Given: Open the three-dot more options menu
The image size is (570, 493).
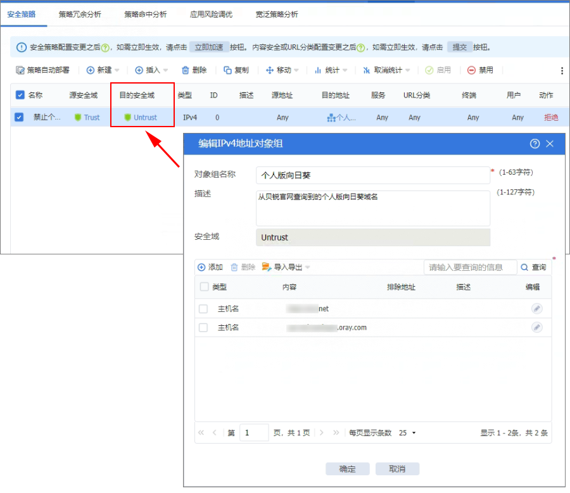Looking at the screenshot, I should click(562, 71).
